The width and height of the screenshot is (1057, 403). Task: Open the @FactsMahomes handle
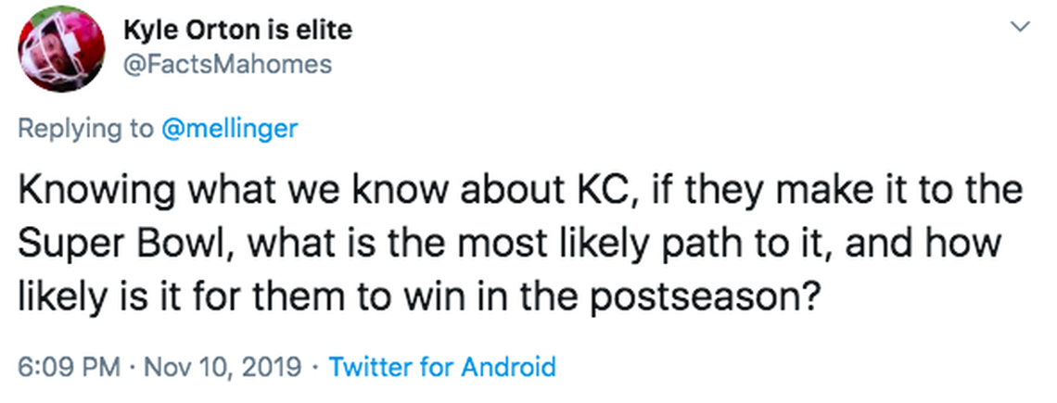click(x=226, y=64)
